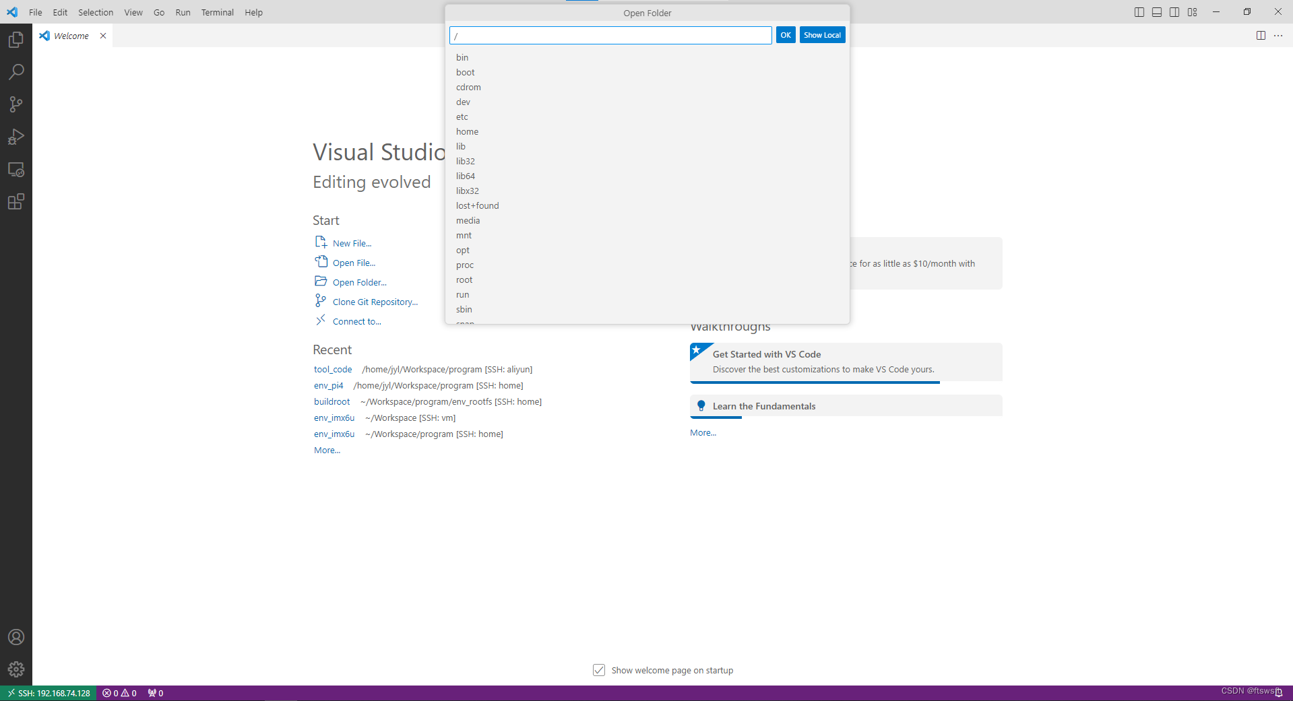The height and width of the screenshot is (701, 1293).
Task: Select the home folder in list
Action: coord(648,131)
